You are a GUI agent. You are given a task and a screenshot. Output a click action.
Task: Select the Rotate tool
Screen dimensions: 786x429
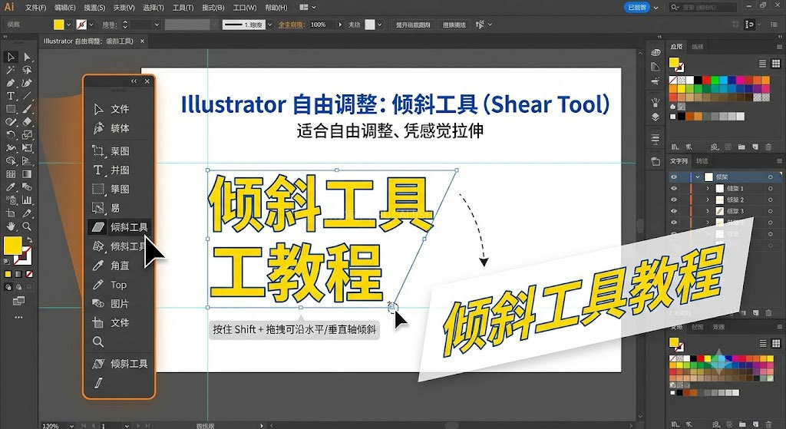pos(11,135)
